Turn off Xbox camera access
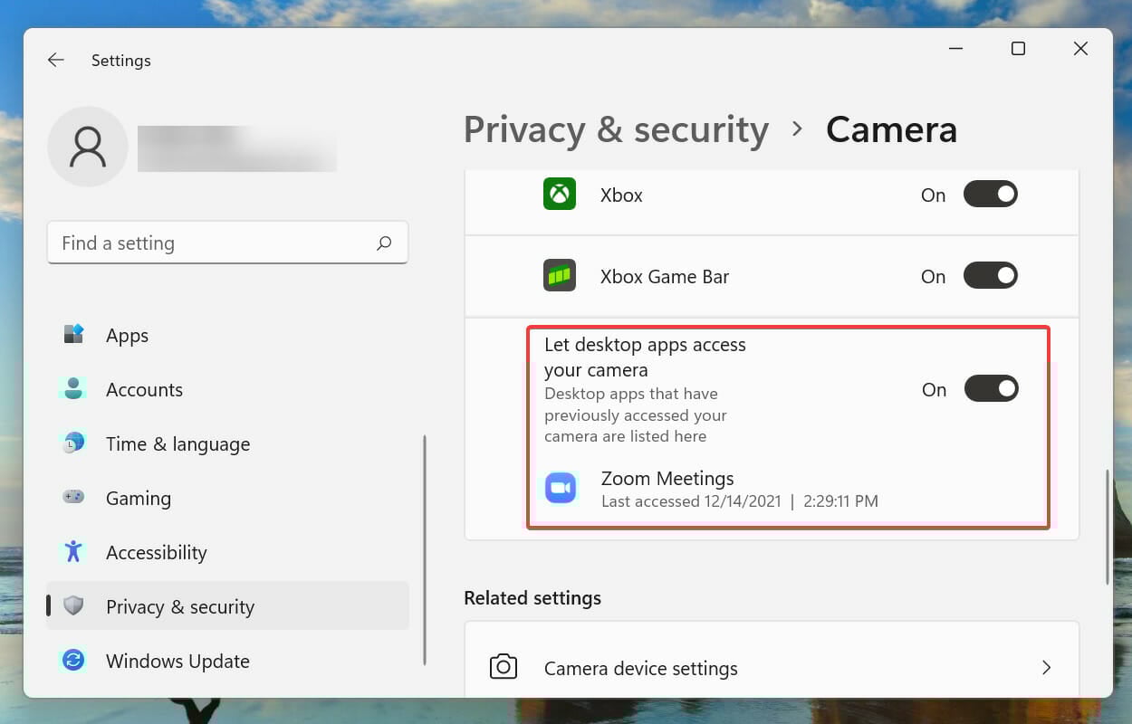The height and width of the screenshot is (724, 1132). pos(990,195)
